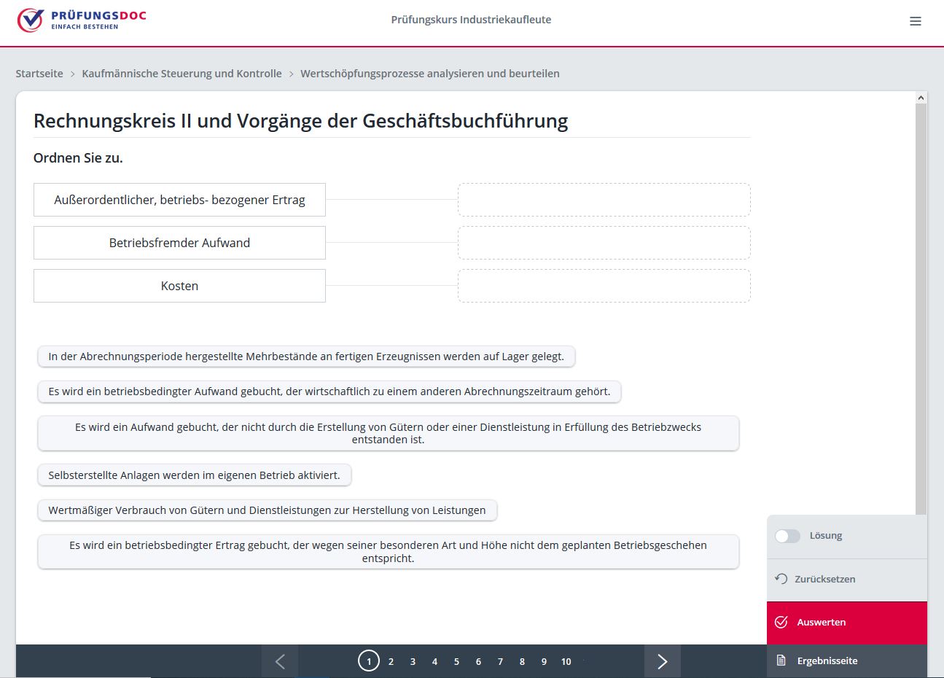Open the hamburger menu icon

pyautogui.click(x=916, y=21)
